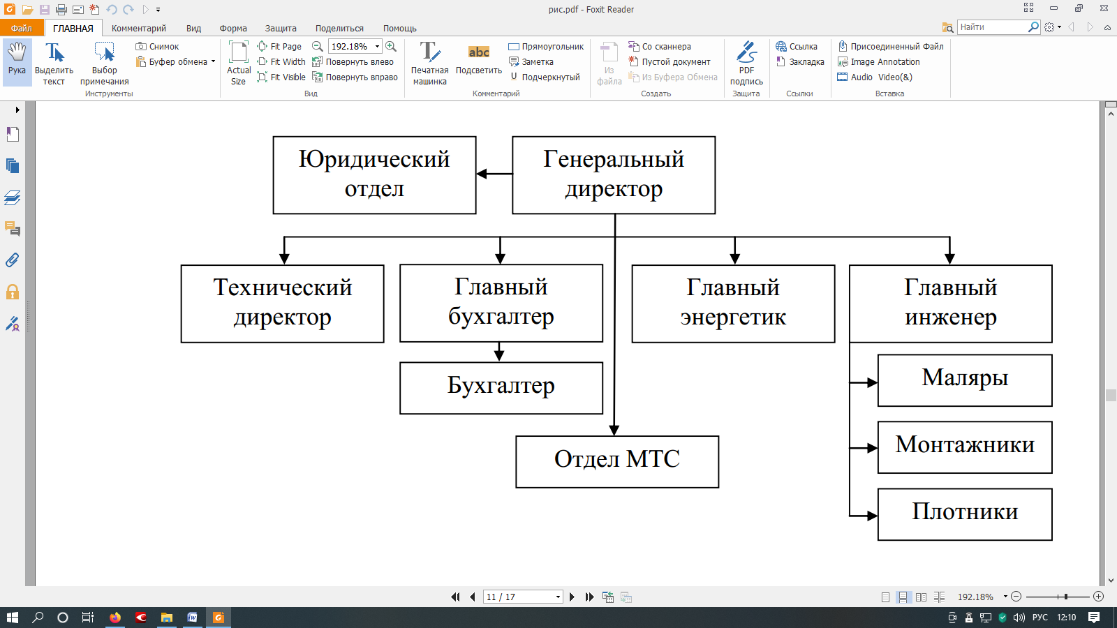This screenshot has height=628, width=1117.
Task: Open the Помощь tab
Action: [400, 28]
